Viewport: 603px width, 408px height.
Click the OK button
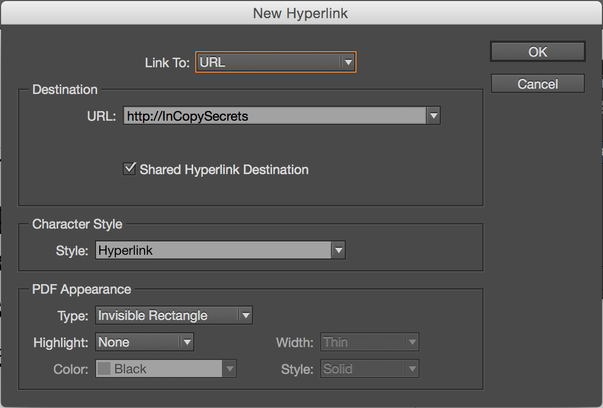tap(537, 52)
